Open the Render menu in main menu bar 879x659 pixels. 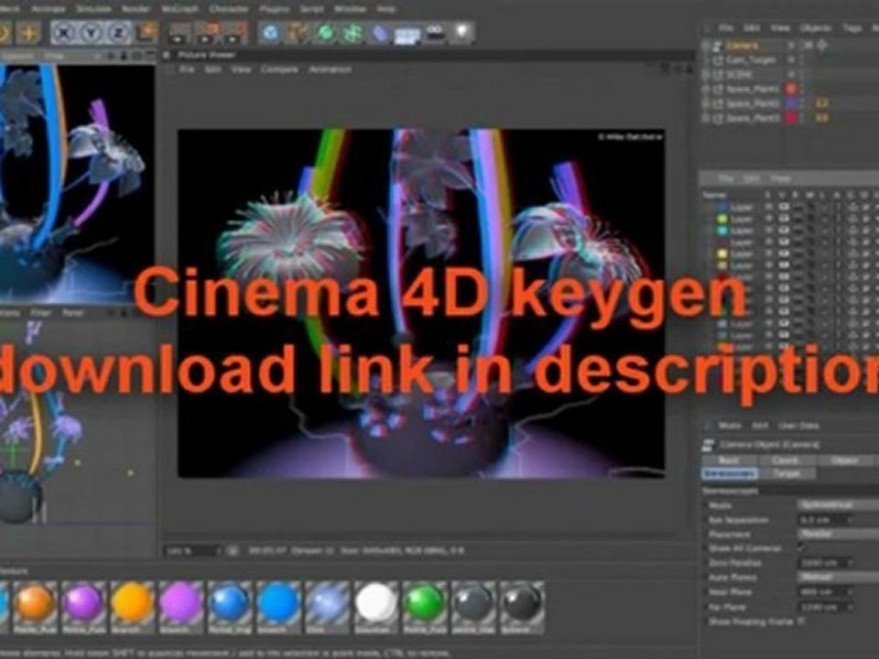click(x=136, y=9)
